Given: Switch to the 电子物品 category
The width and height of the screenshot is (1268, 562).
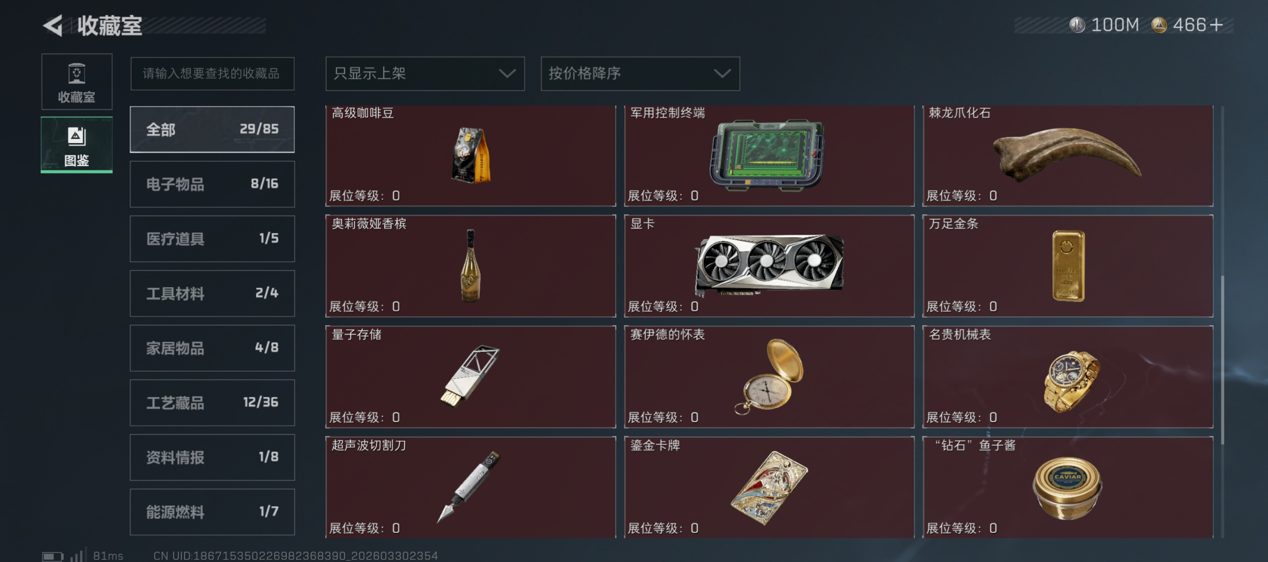Looking at the screenshot, I should tap(212, 184).
